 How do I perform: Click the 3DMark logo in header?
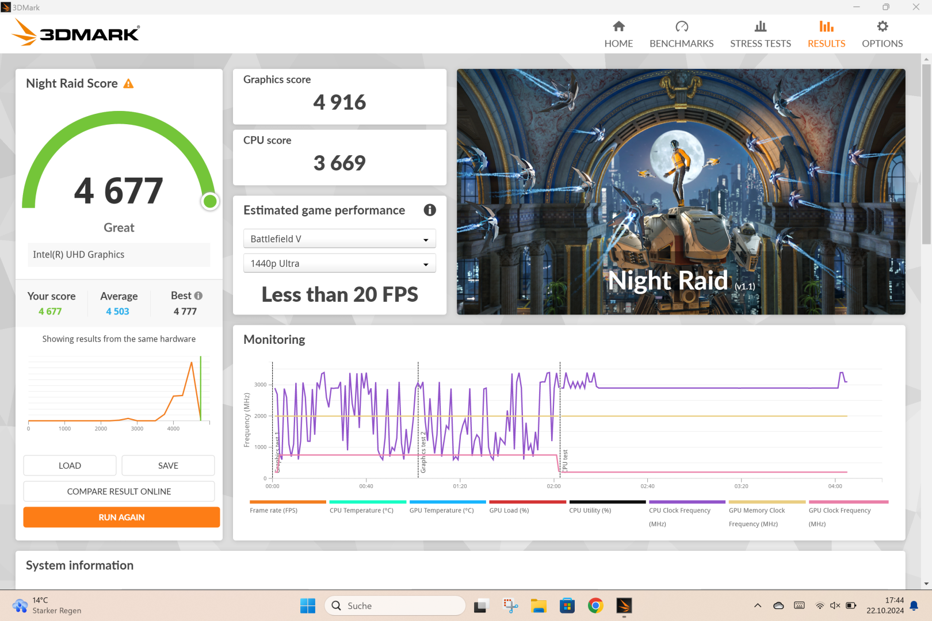(75, 33)
